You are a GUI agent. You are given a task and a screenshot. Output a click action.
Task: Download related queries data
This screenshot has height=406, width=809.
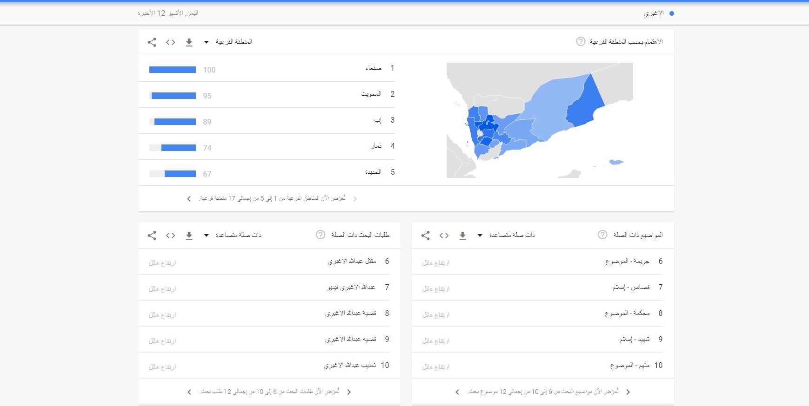click(189, 236)
